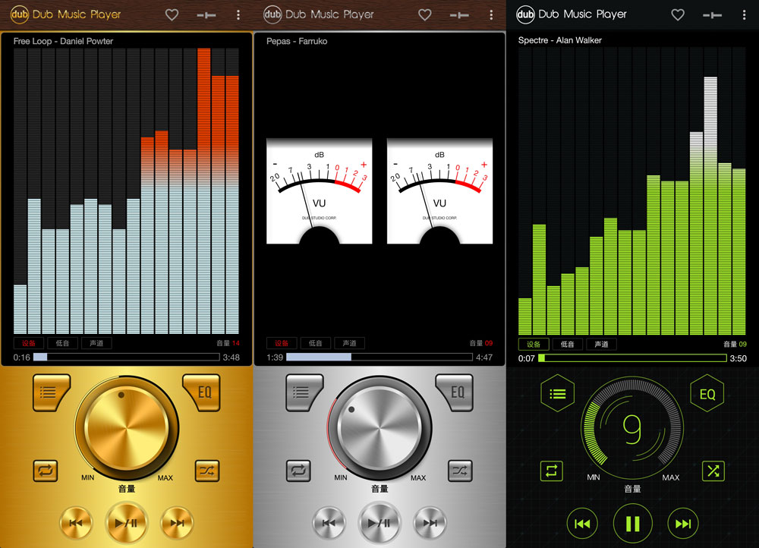This screenshot has width=759, height=548.
Task: Click the 3:48 duration in gold player
Action: [231, 357]
